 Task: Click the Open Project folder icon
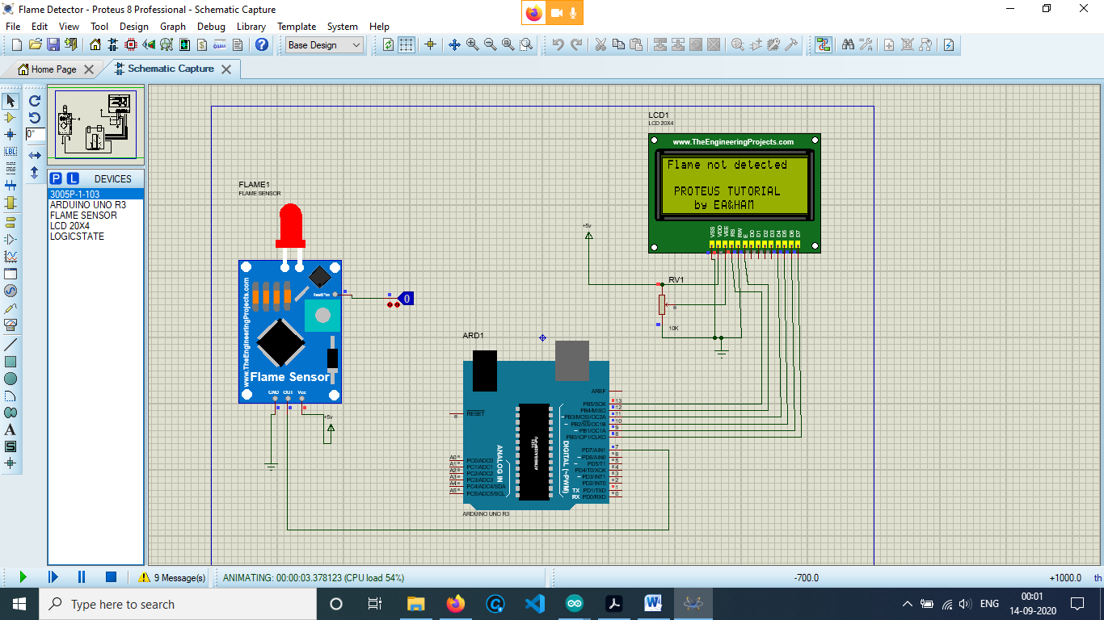[x=36, y=44]
